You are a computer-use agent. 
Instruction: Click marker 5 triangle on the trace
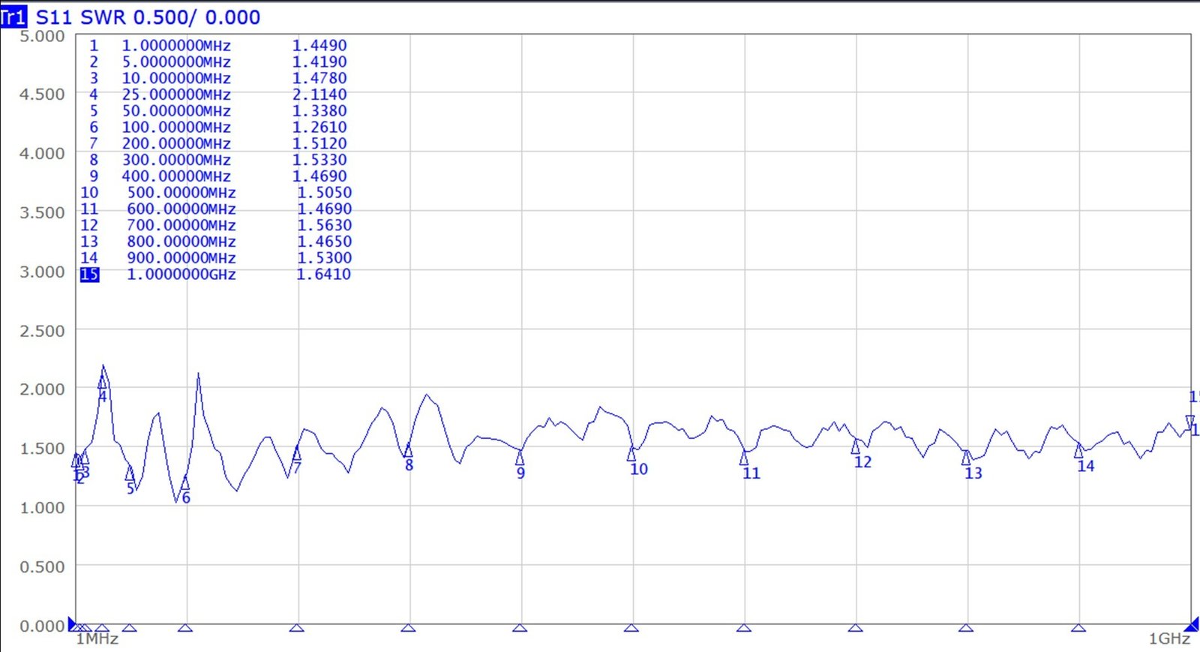tap(129, 473)
